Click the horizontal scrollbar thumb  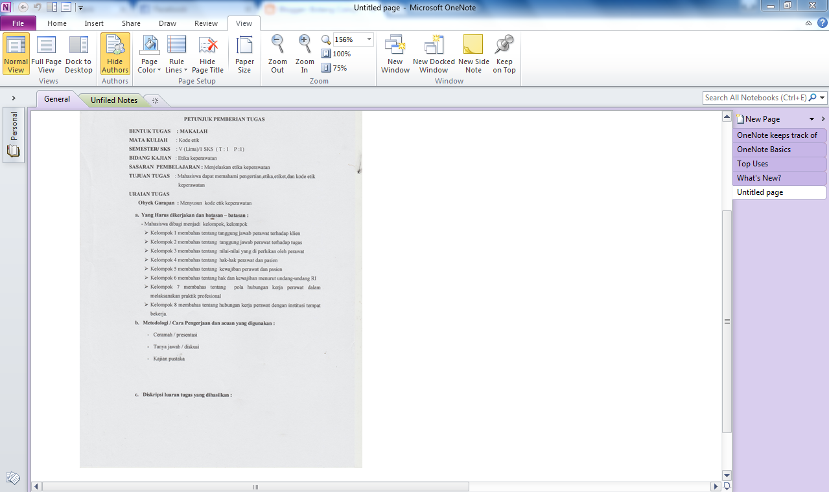(x=255, y=486)
